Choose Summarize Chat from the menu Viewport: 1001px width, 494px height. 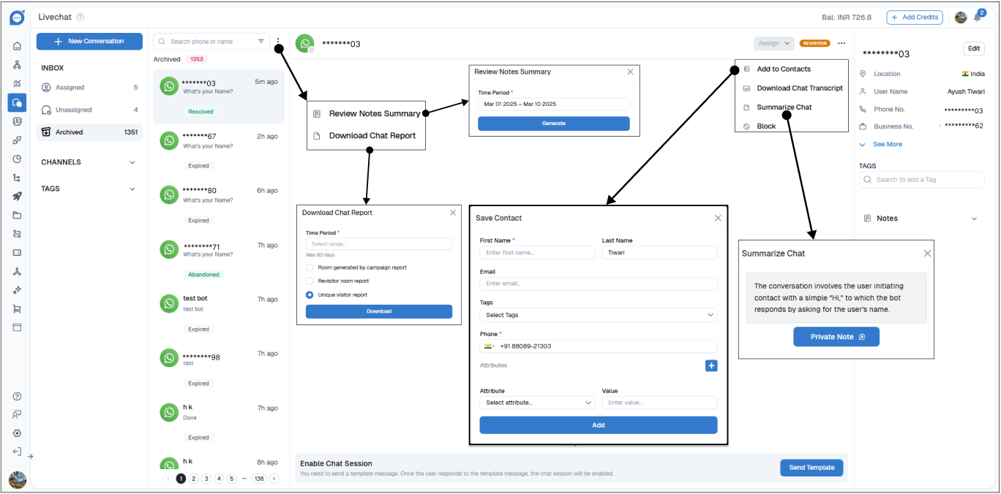tap(784, 107)
